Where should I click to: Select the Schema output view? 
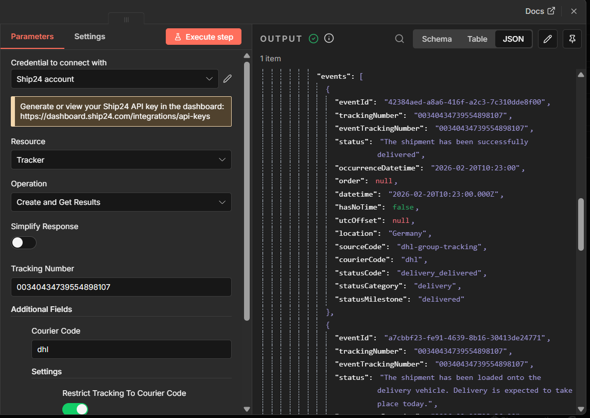click(x=437, y=39)
